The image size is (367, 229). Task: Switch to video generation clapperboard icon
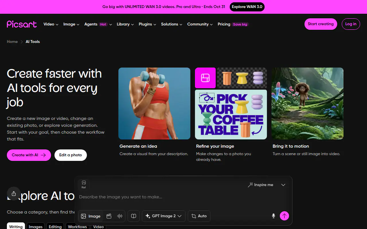(x=109, y=216)
